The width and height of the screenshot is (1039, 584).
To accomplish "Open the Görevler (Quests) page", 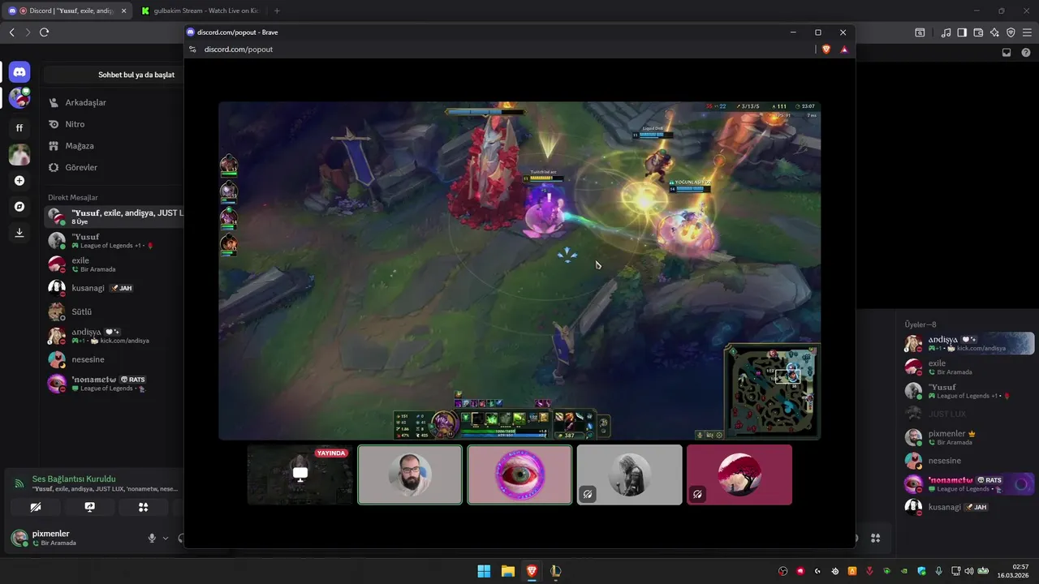I will point(114,167).
